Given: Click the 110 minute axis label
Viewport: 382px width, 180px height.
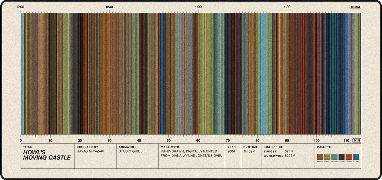Looking at the screenshot, I should (x=346, y=140).
